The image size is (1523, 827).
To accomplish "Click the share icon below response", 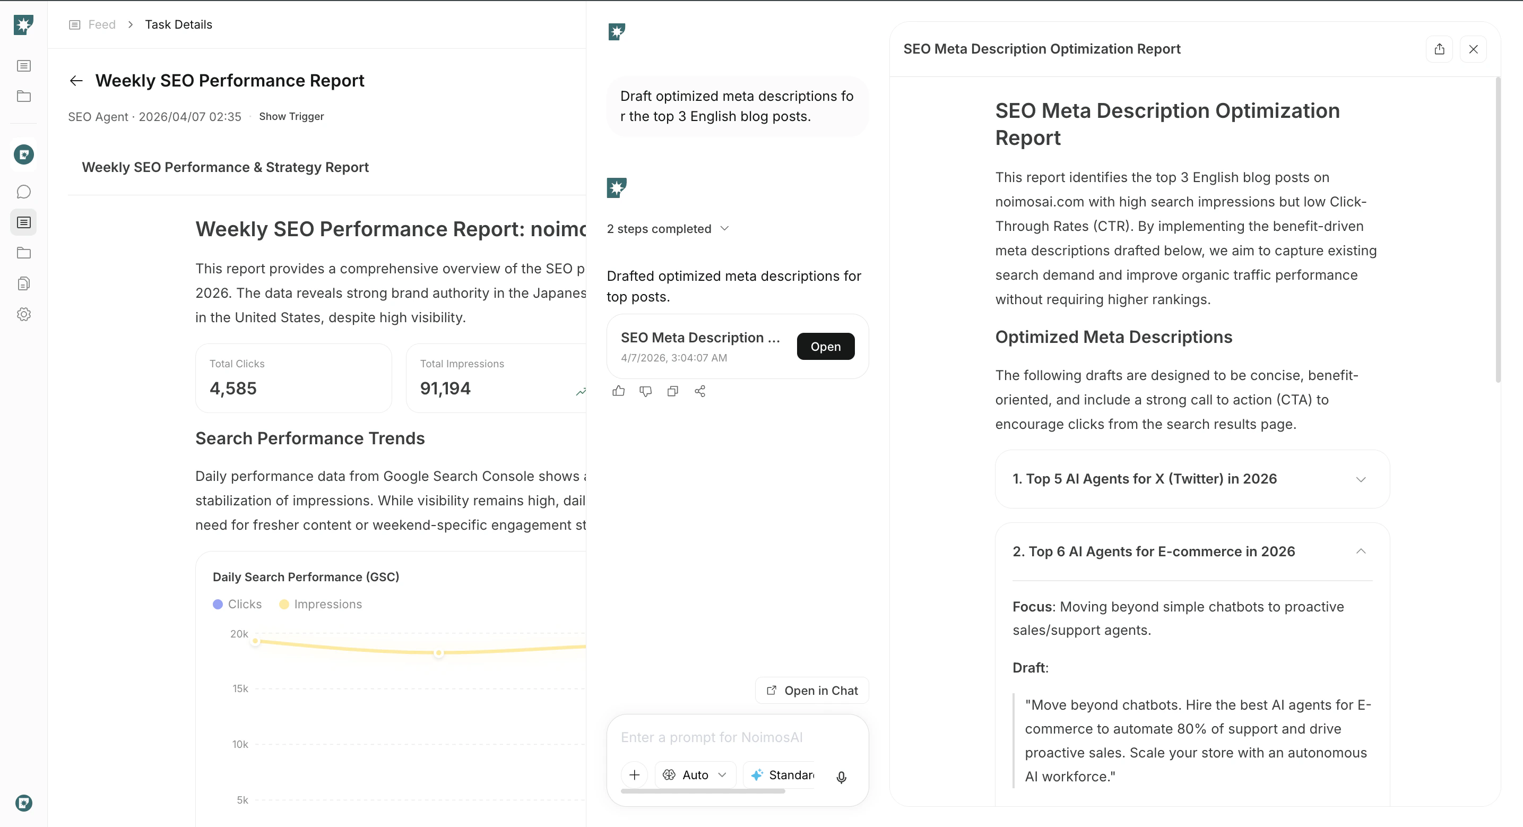I will click(x=700, y=391).
